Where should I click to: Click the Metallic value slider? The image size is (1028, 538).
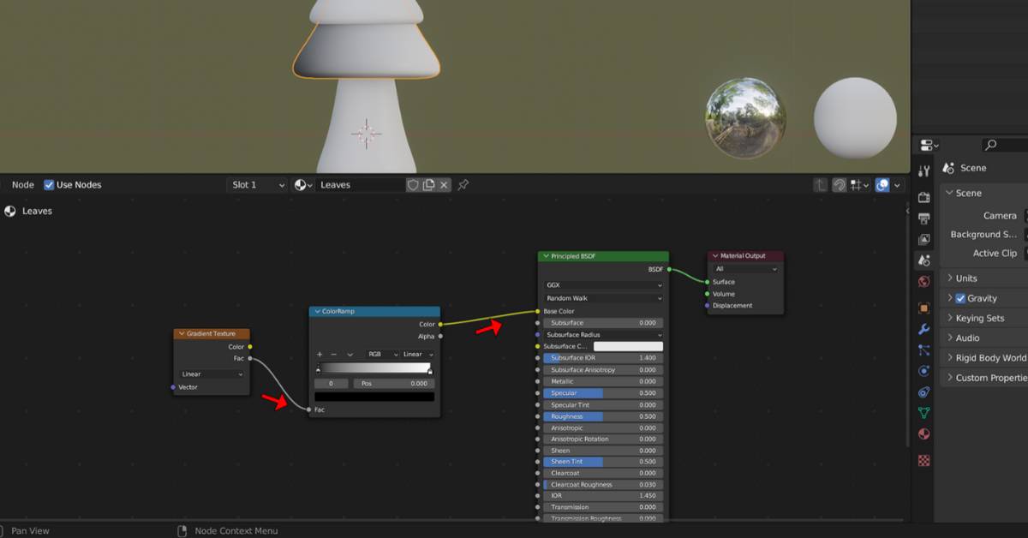[603, 381]
